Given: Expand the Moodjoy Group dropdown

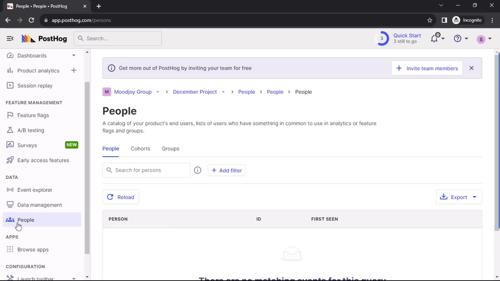Looking at the screenshot, I should tap(158, 92).
